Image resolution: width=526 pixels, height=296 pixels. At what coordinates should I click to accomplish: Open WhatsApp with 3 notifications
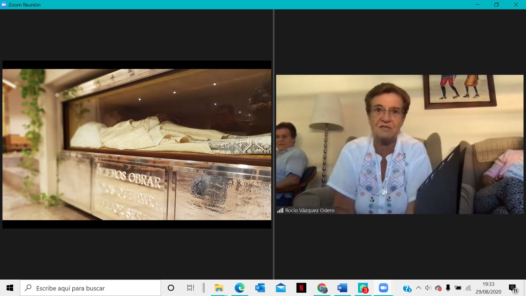pos(363,288)
